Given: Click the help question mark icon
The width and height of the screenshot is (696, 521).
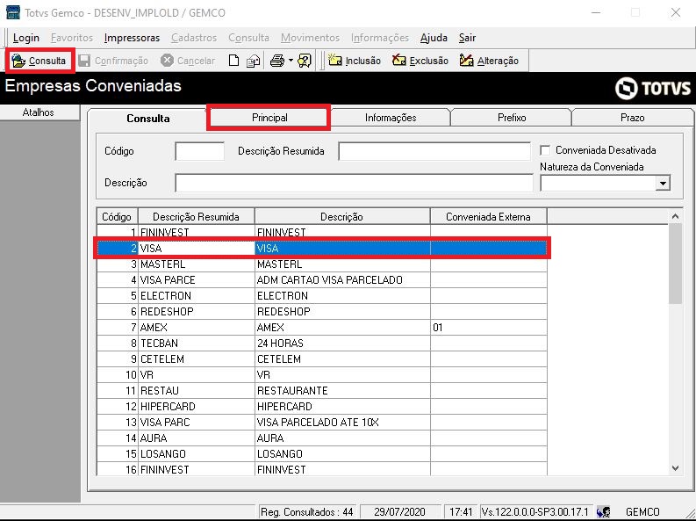Looking at the screenshot, I should click(305, 61).
